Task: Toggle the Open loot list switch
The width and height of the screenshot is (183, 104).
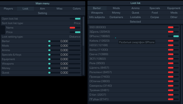Action: [75, 19]
